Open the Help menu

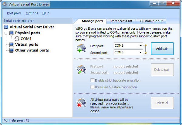[46, 13]
